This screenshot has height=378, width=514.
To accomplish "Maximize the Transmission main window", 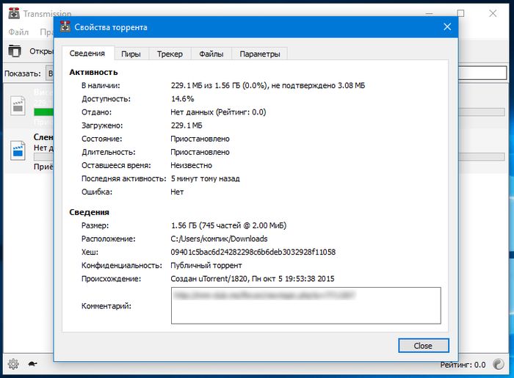I will [460, 13].
